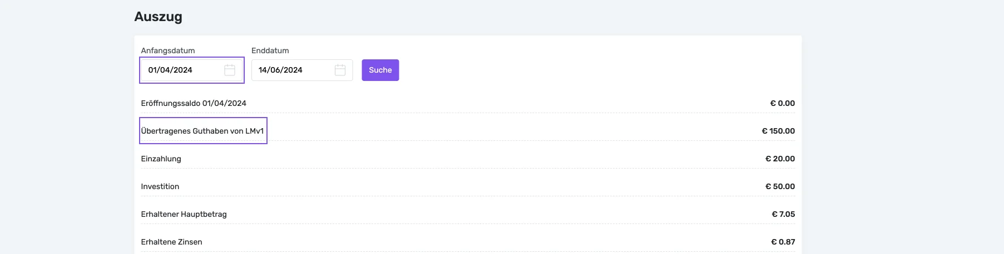Open the Anfangsdatum calendar picker icon
This screenshot has width=1004, height=254.
click(x=230, y=70)
